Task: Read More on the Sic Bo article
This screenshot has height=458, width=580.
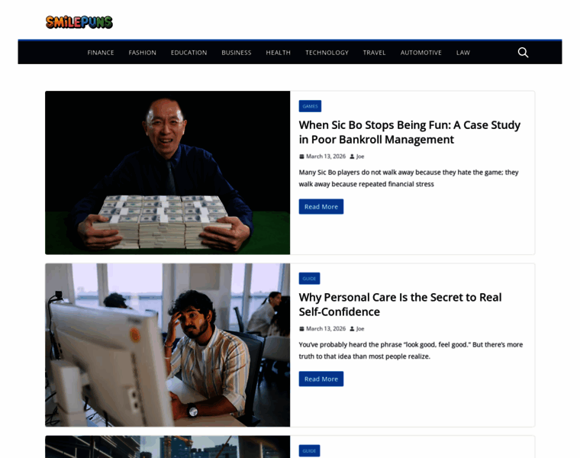Action: [x=321, y=207]
